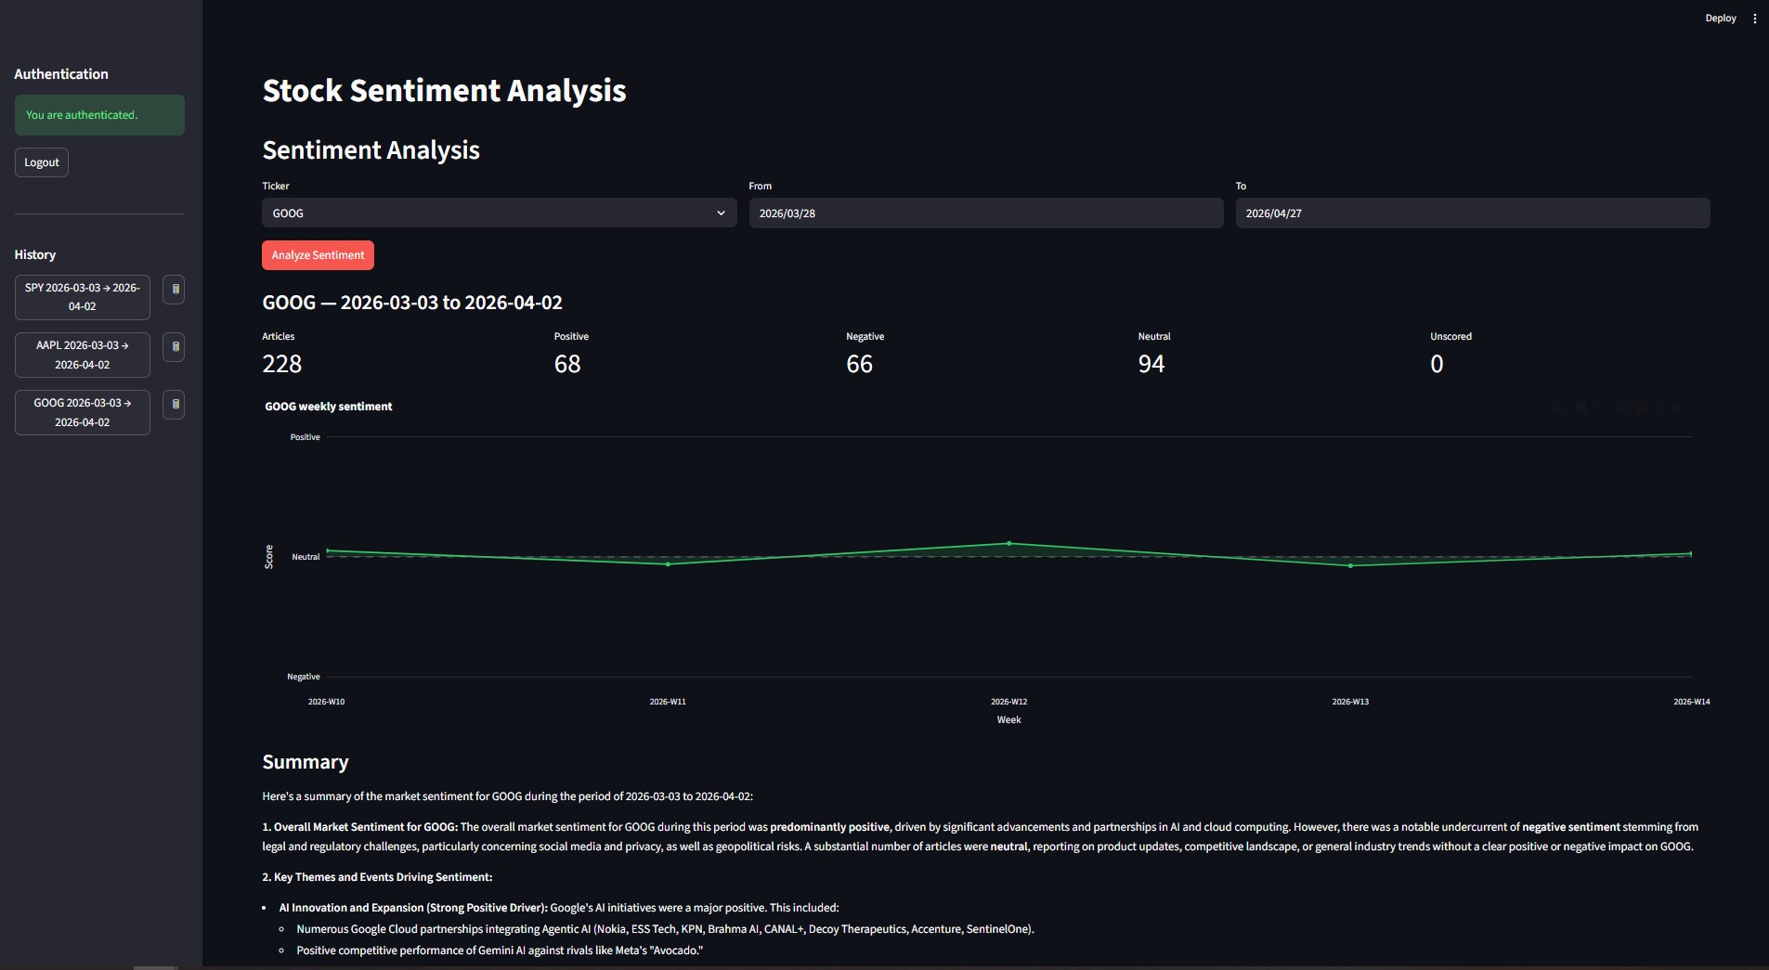This screenshot has height=970, width=1769.
Task: Click the 'Negative' y-axis label
Action: click(x=303, y=677)
